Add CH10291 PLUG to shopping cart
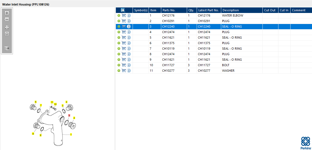 point(124,21)
